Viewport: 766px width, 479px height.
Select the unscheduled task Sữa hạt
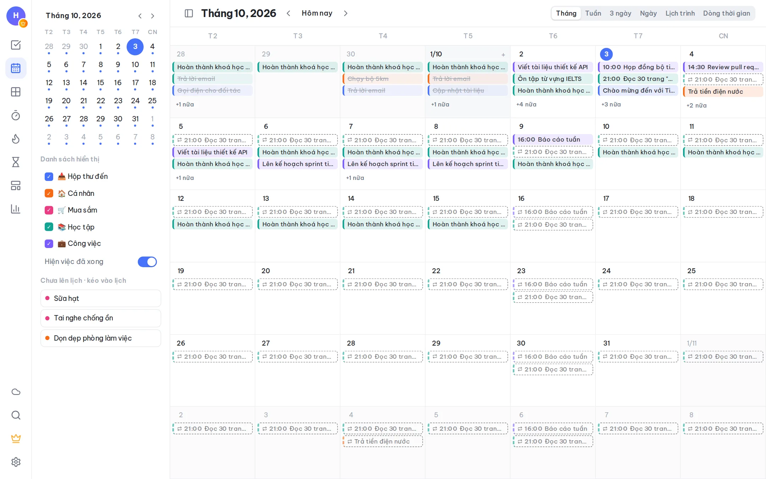point(101,298)
